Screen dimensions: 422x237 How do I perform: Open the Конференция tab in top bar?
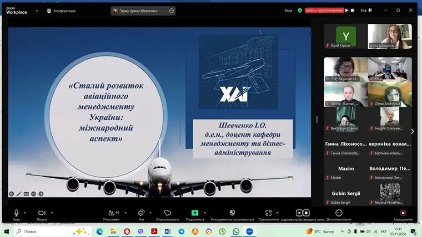61,10
